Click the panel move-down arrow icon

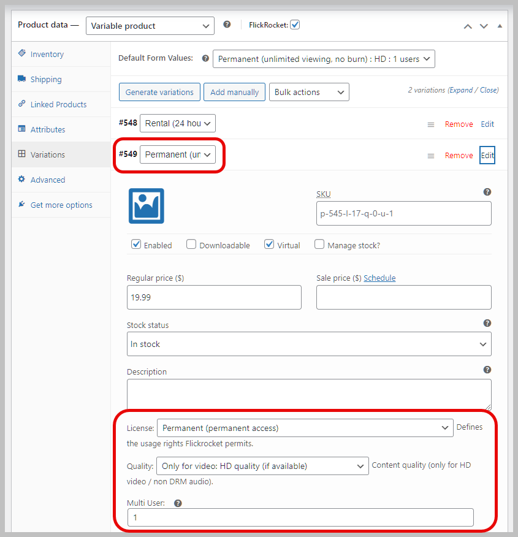pyautogui.click(x=484, y=26)
